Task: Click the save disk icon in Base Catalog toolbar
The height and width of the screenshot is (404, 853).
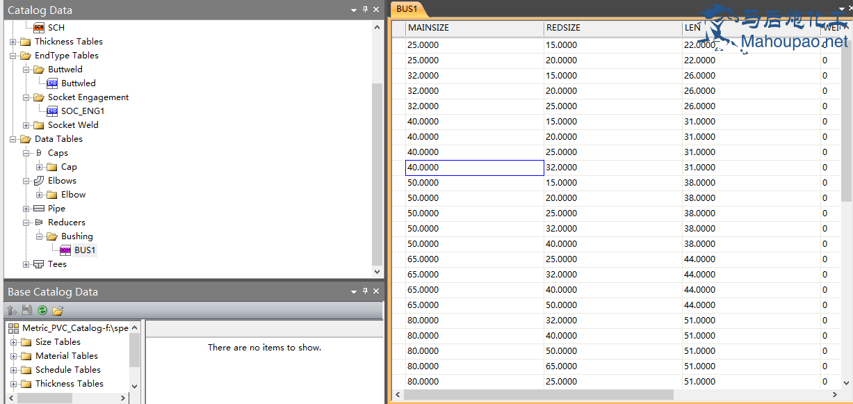Action: pyautogui.click(x=27, y=310)
